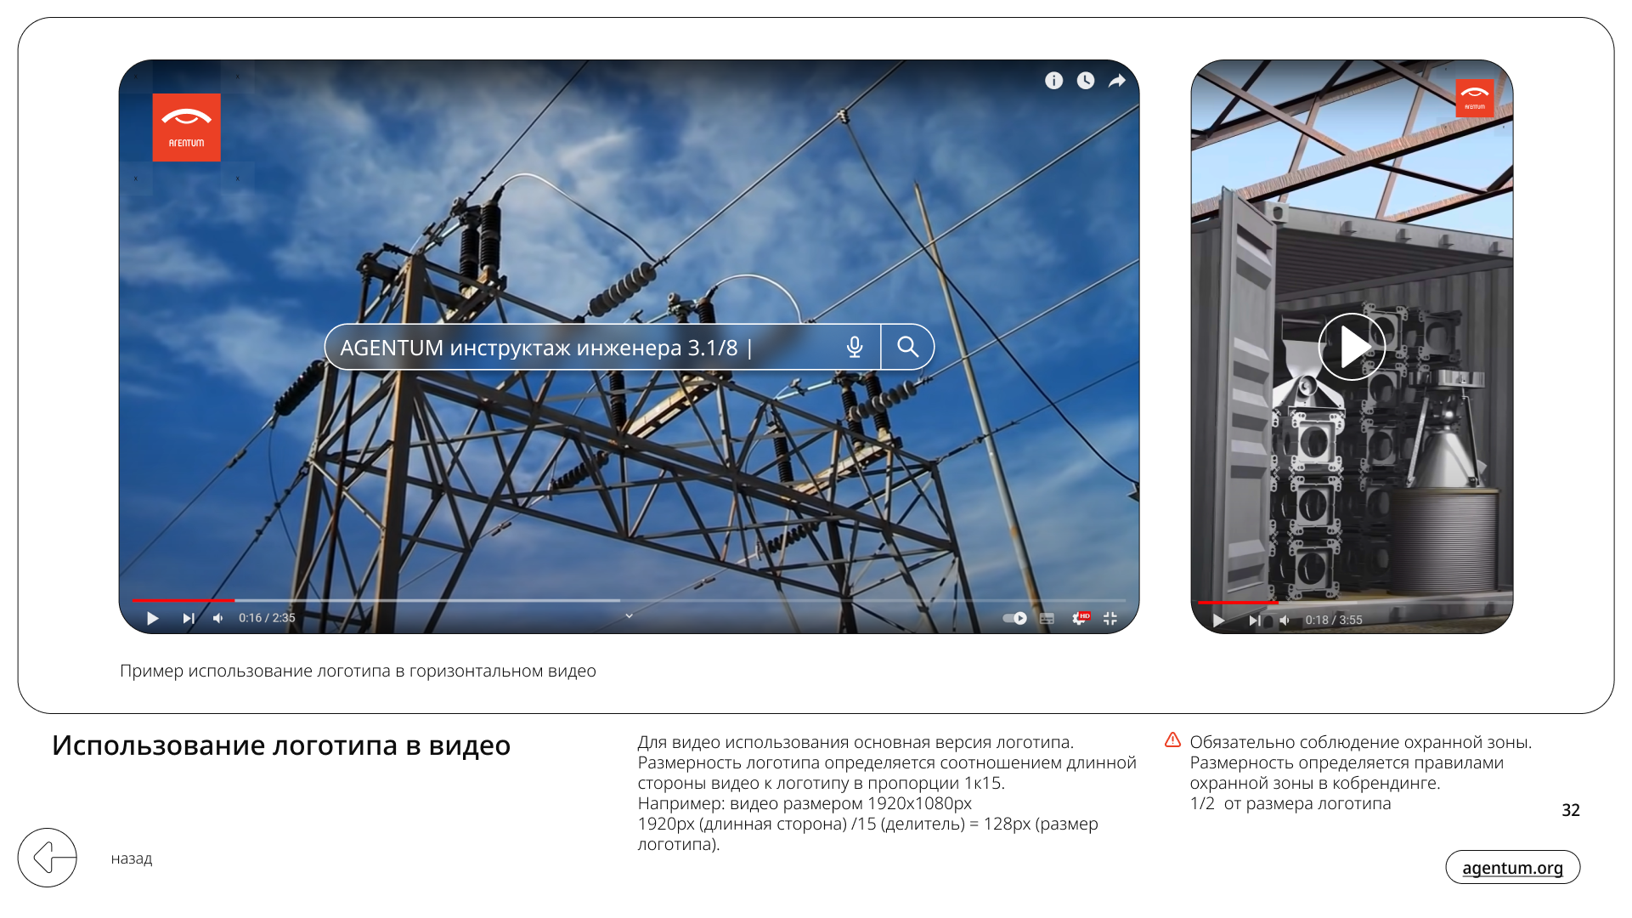Toggle autoplay switch in horizontal video

pyautogui.click(x=1014, y=618)
